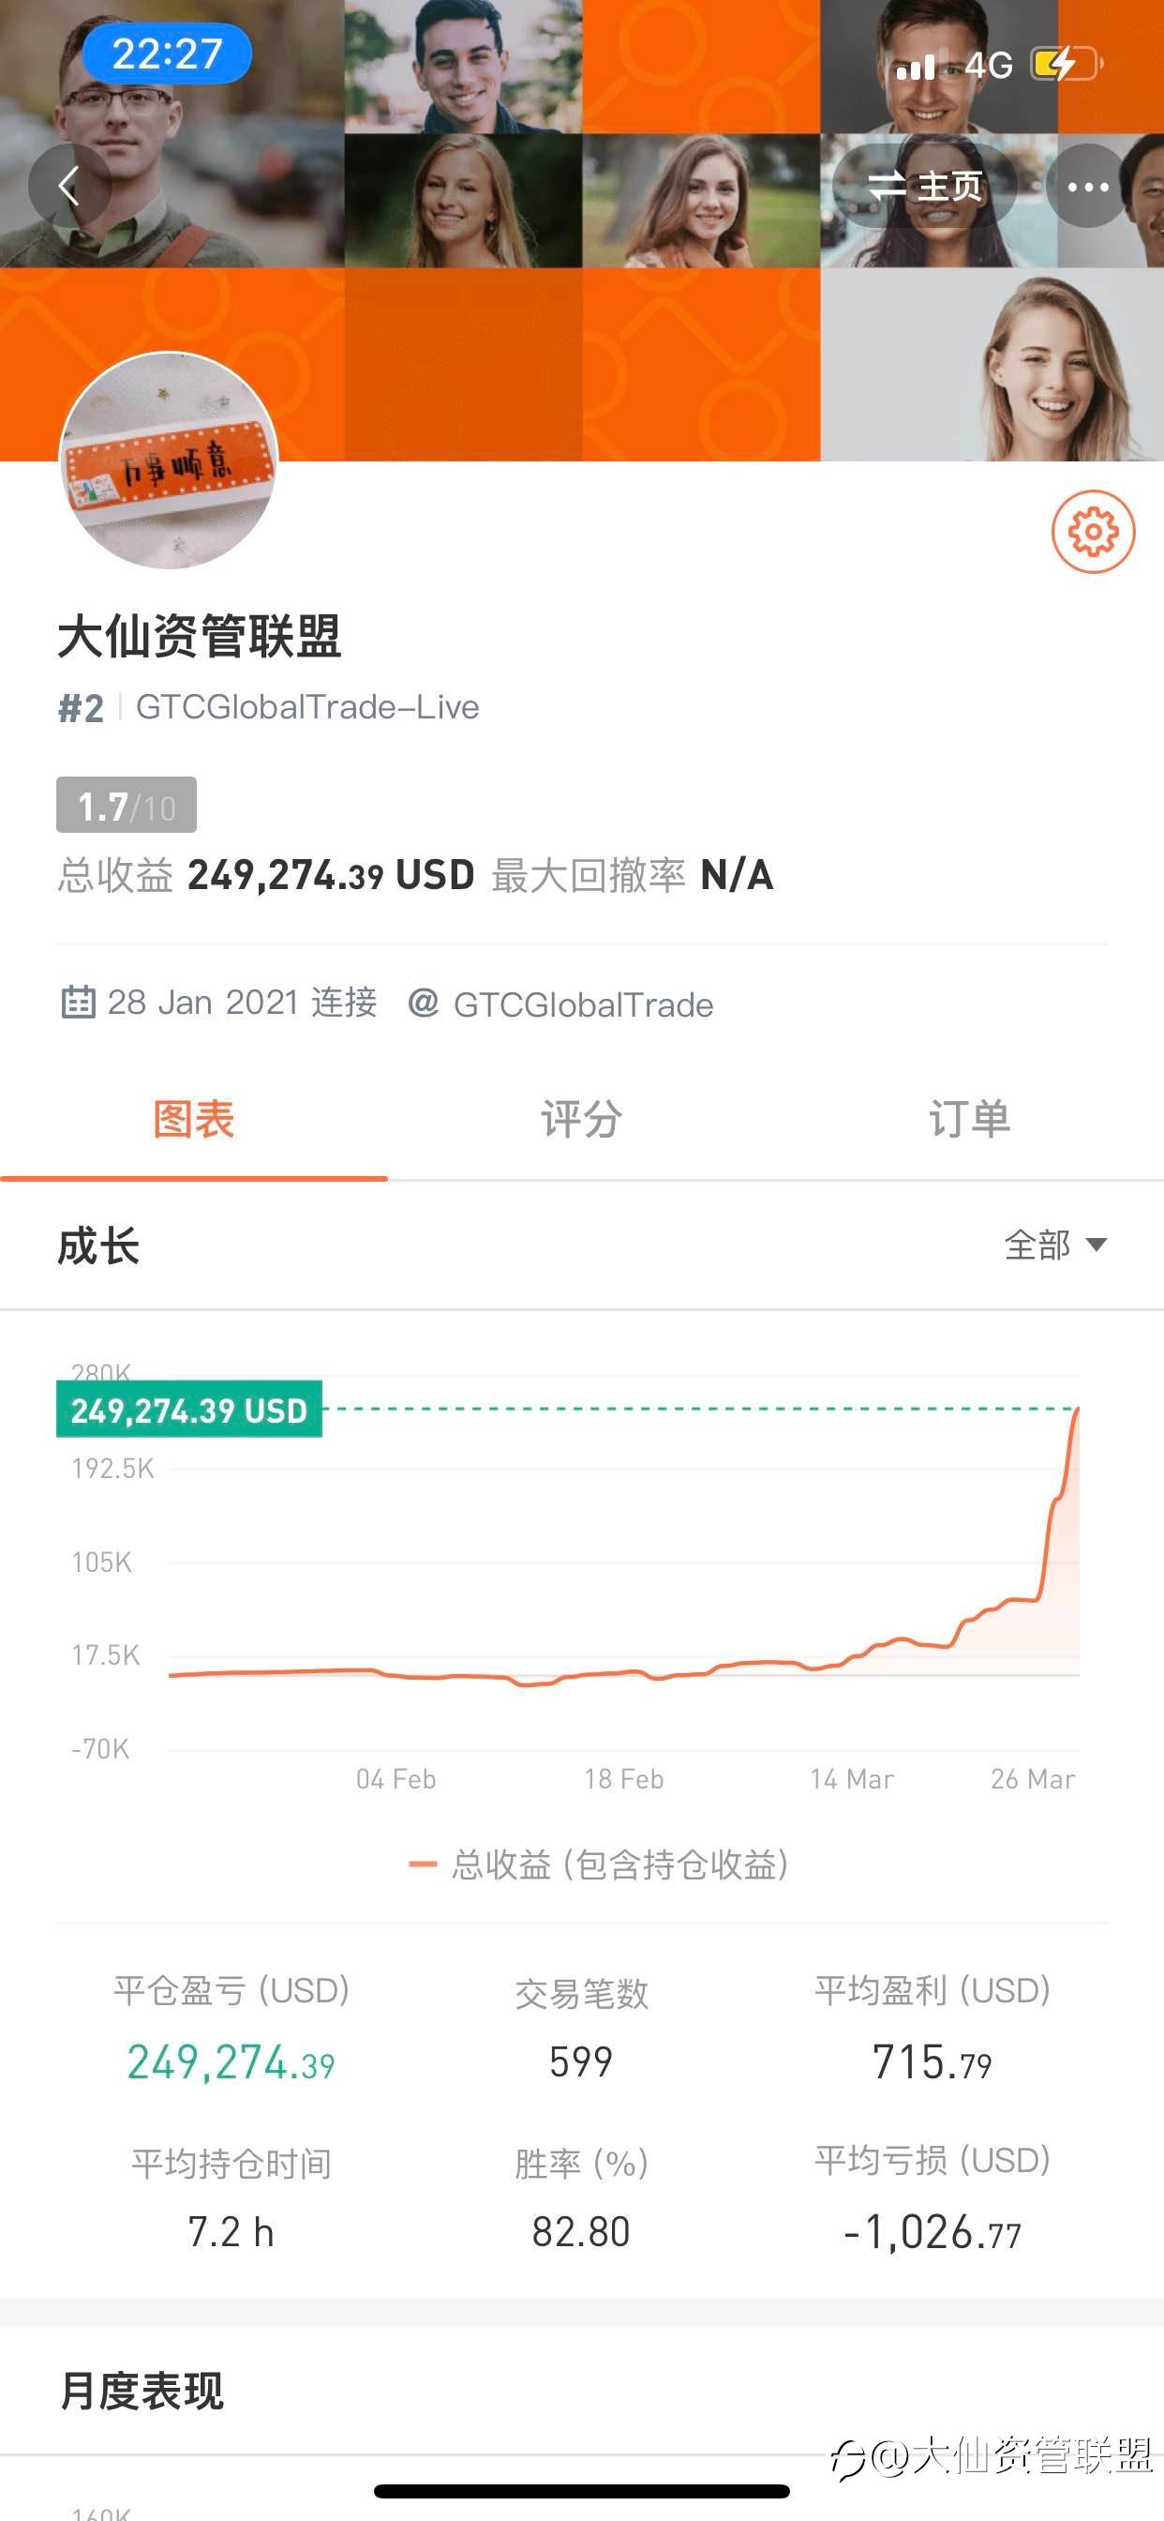Viewport: 1164px width, 2521px height.
Task: Tap the 1.7/10 rating badge
Action: [127, 806]
